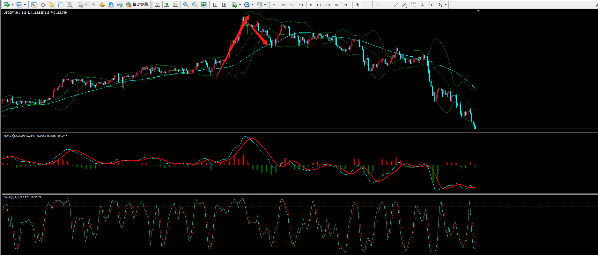Viewport: 598px width, 255px height.
Task: Select the Draw Trendline tool
Action: (x=395, y=5)
